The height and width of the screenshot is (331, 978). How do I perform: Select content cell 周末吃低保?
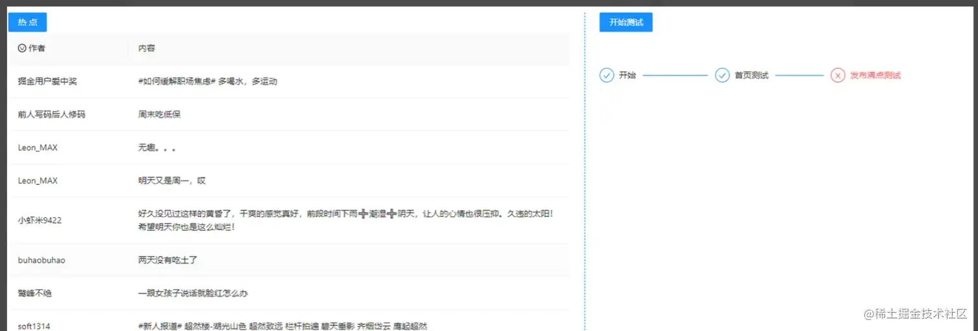(x=159, y=114)
